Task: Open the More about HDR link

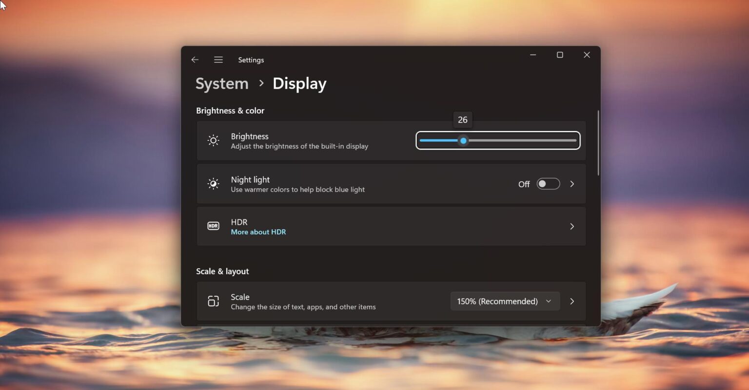Action: 258,232
